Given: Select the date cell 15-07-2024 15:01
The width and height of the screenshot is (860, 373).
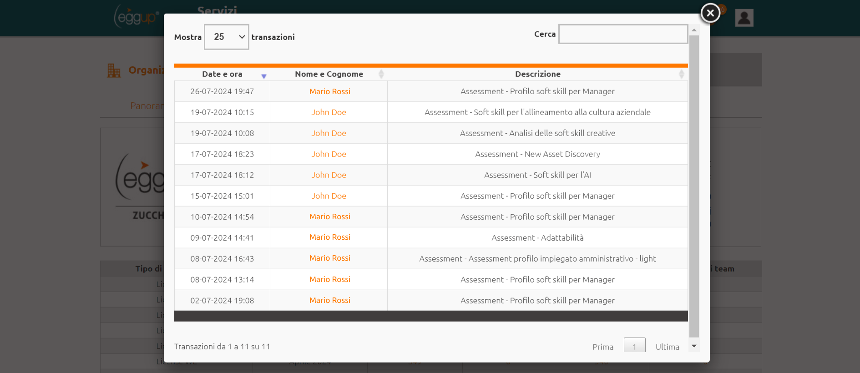Looking at the screenshot, I should click(222, 196).
